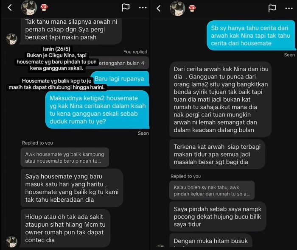Open the flag report icon in right chat
This screenshot has width=297, height=250.
(272, 8)
